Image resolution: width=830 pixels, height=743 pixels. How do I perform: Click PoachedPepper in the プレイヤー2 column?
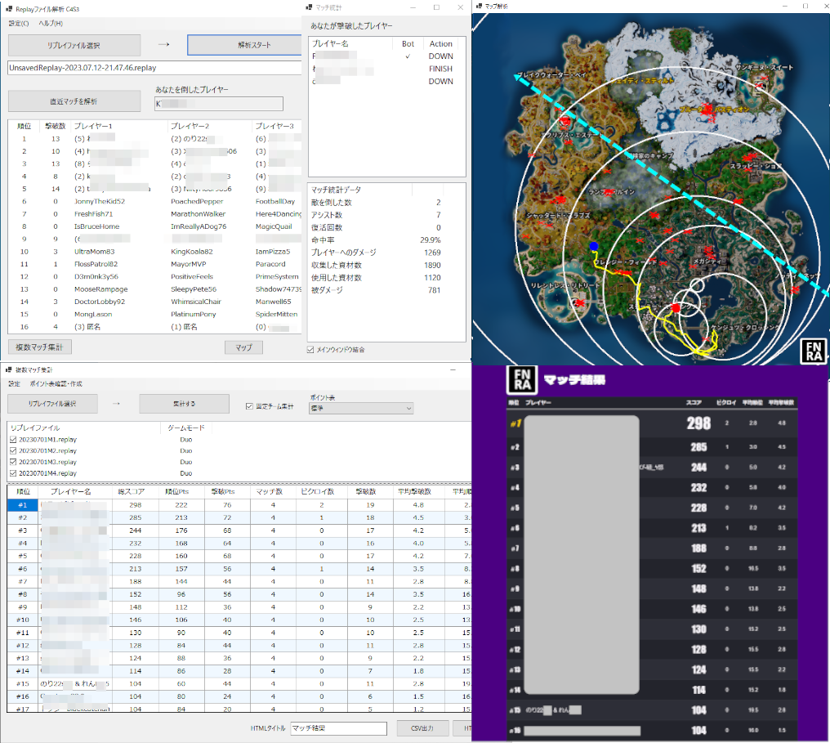point(197,201)
